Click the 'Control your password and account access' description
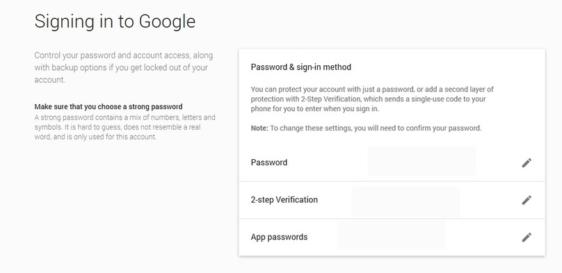This screenshot has width=562, height=273. click(124, 67)
